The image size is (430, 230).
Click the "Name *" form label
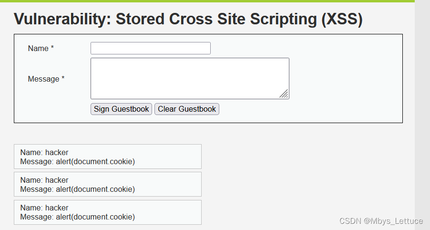41,49
